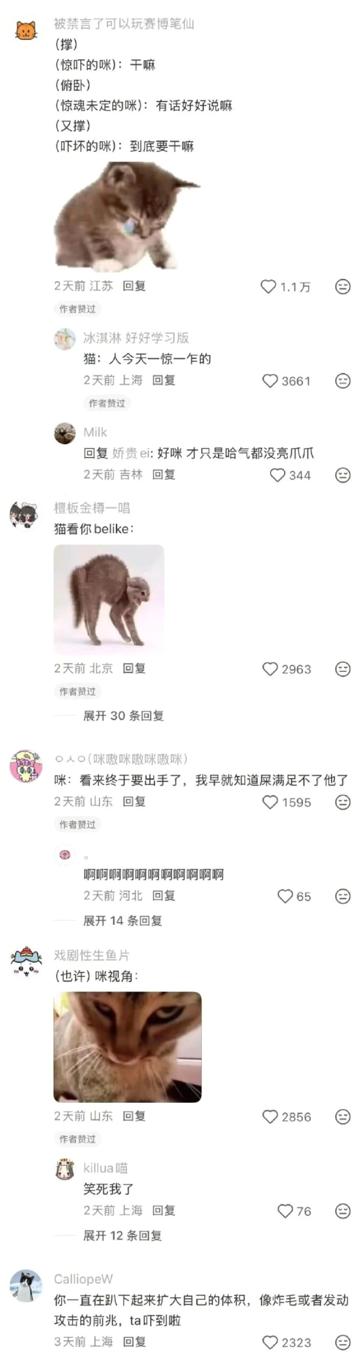Open username 檀板金樽一唱 profile
364x1369 pixels.
92,508
